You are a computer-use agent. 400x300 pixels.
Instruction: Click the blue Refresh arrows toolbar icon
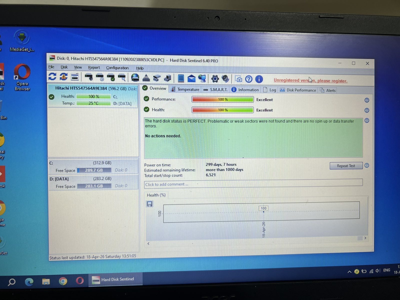(x=52, y=77)
